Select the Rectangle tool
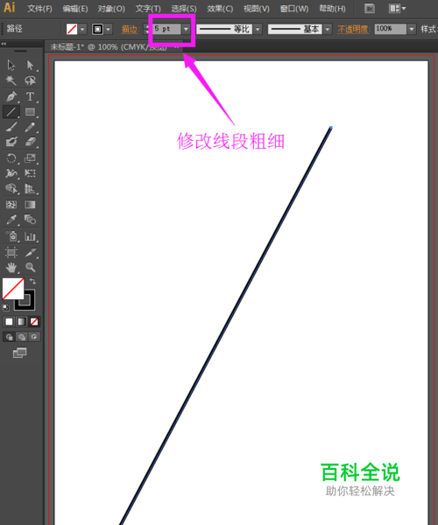This screenshot has height=525, width=438. pos(30,112)
